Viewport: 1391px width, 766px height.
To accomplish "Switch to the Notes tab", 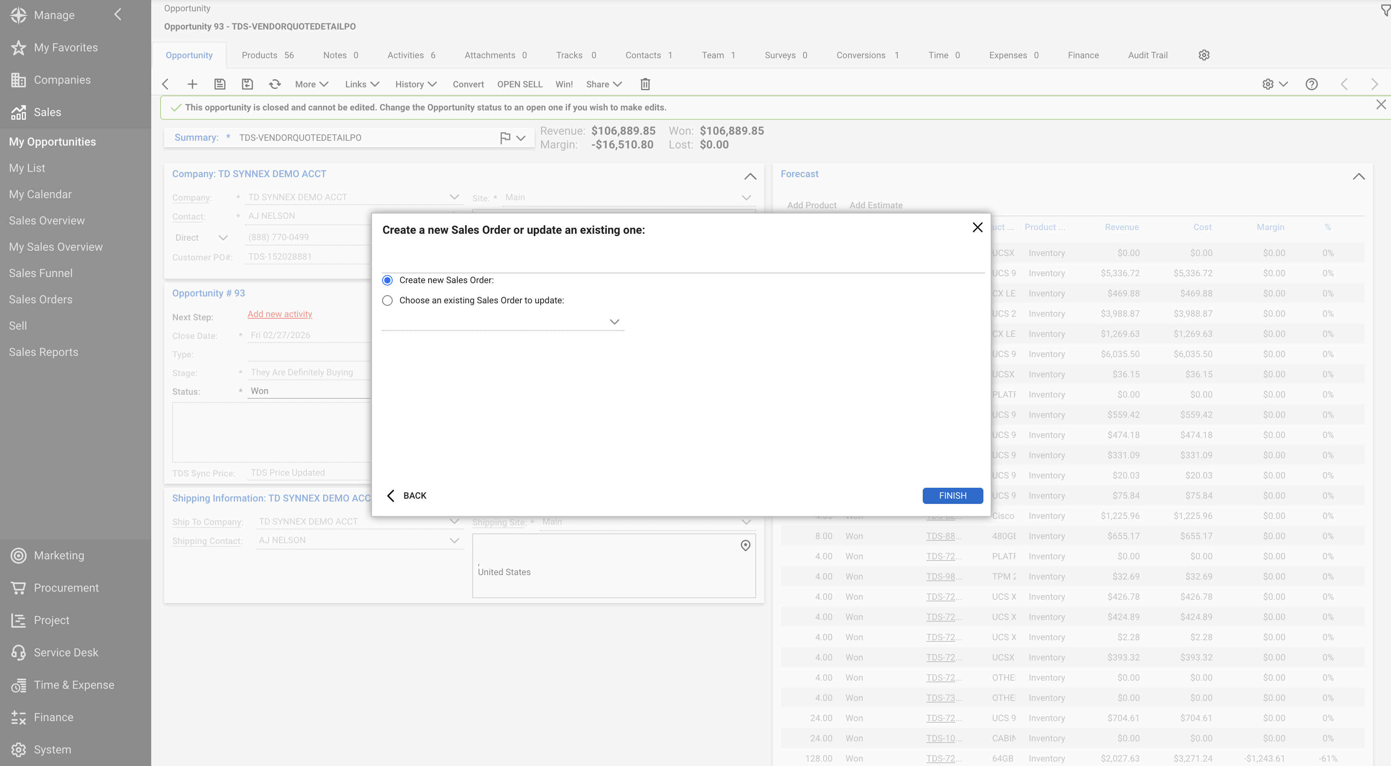I will click(341, 55).
